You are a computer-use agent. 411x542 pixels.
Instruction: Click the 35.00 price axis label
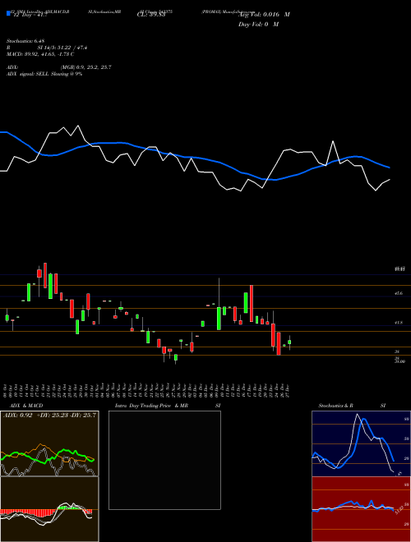click(399, 361)
